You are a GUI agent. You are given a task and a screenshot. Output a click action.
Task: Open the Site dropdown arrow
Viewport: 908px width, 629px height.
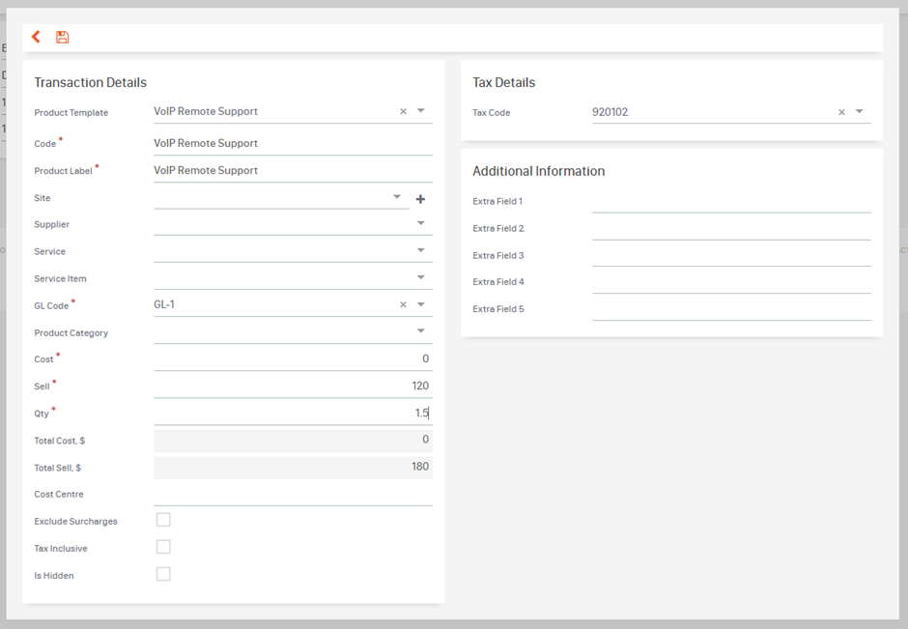(397, 197)
